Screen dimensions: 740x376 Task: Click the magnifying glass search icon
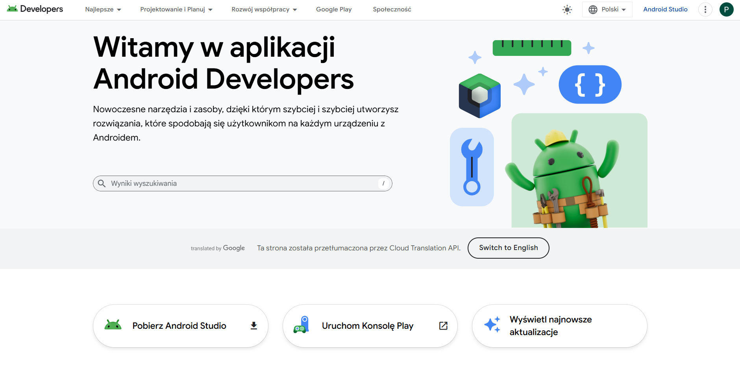[102, 183]
